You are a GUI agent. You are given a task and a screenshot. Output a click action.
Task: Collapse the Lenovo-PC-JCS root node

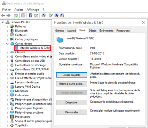coord(3,22)
